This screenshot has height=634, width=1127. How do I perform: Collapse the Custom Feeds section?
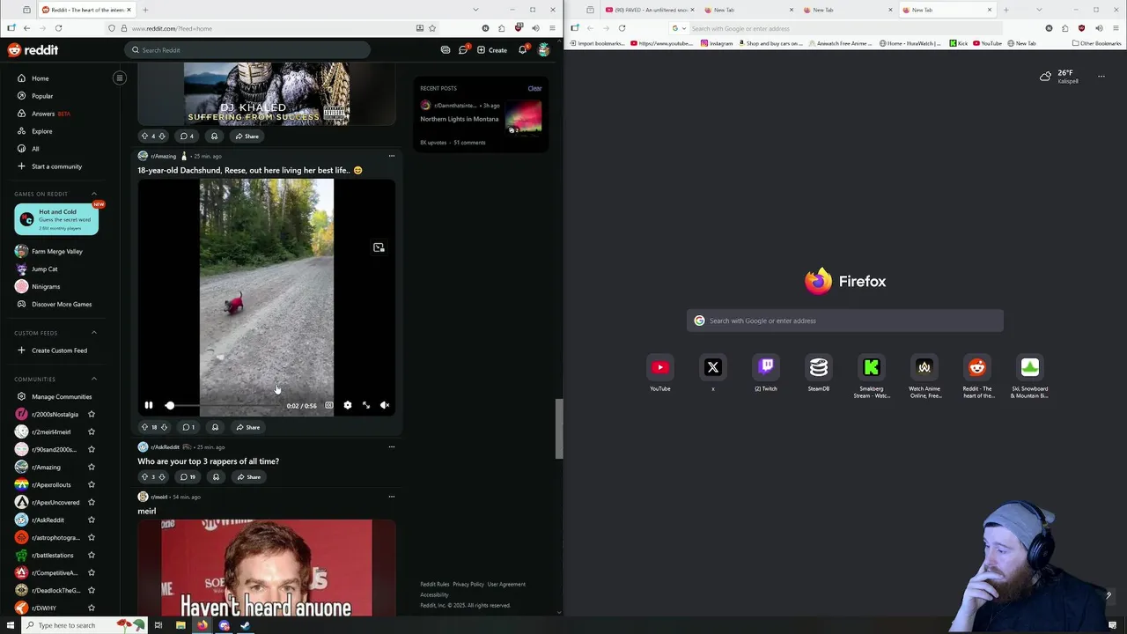(x=94, y=333)
